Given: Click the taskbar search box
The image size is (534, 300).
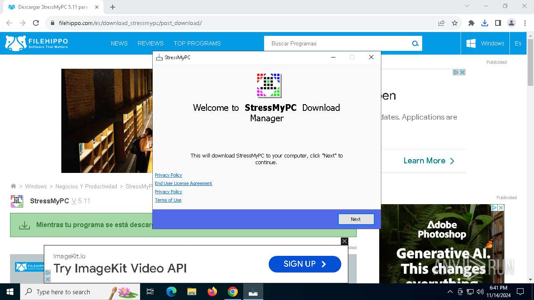Looking at the screenshot, I should click(x=80, y=292).
